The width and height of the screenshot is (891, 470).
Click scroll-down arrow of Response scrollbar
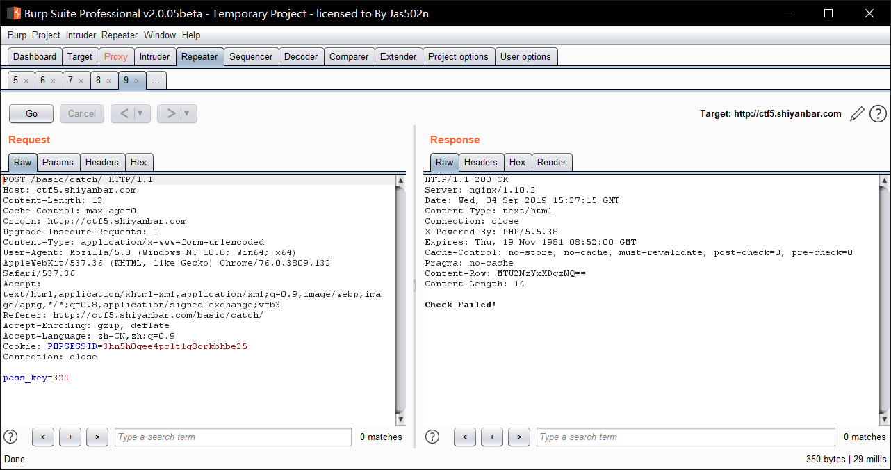(884, 419)
